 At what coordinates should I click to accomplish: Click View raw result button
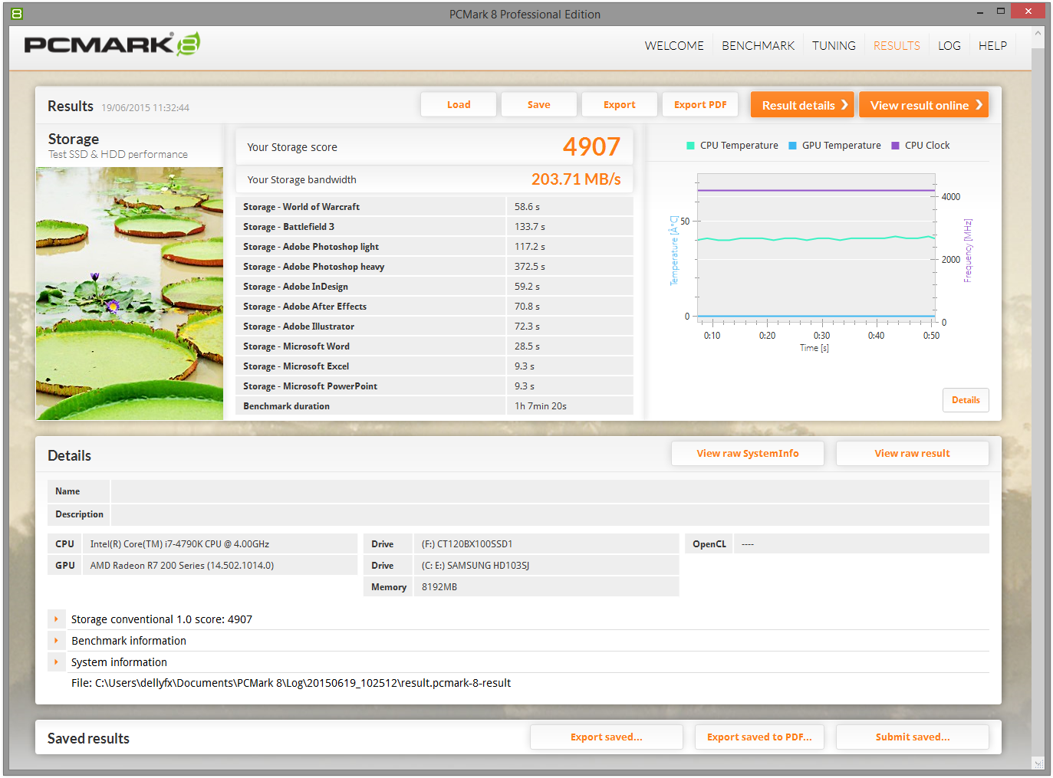[x=912, y=454]
